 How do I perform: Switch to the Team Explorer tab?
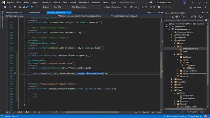[x=196, y=112]
